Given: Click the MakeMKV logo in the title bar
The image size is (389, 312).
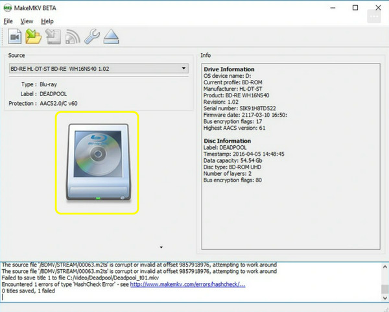Looking at the screenshot, I should pos(7,8).
